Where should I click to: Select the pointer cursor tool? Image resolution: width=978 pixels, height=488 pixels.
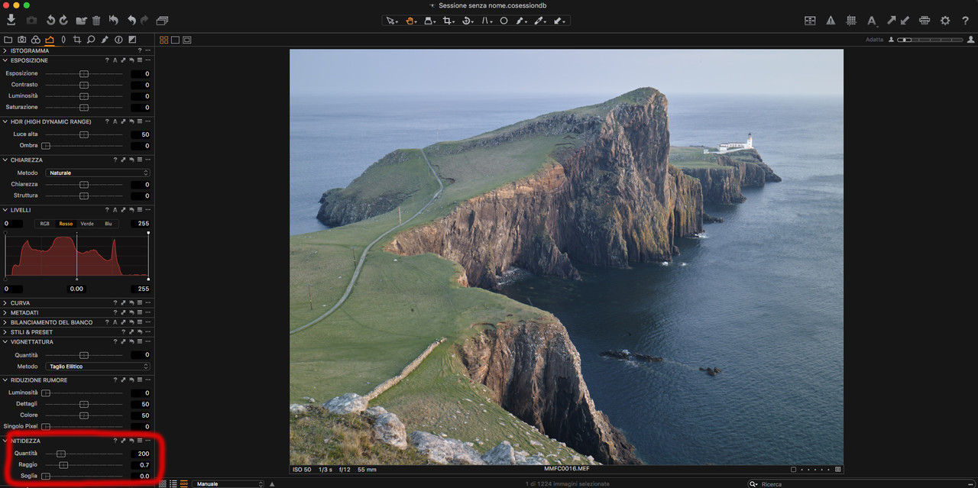[x=390, y=21]
